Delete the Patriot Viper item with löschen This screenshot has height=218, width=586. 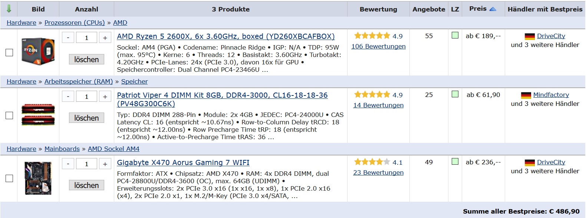[x=86, y=118]
